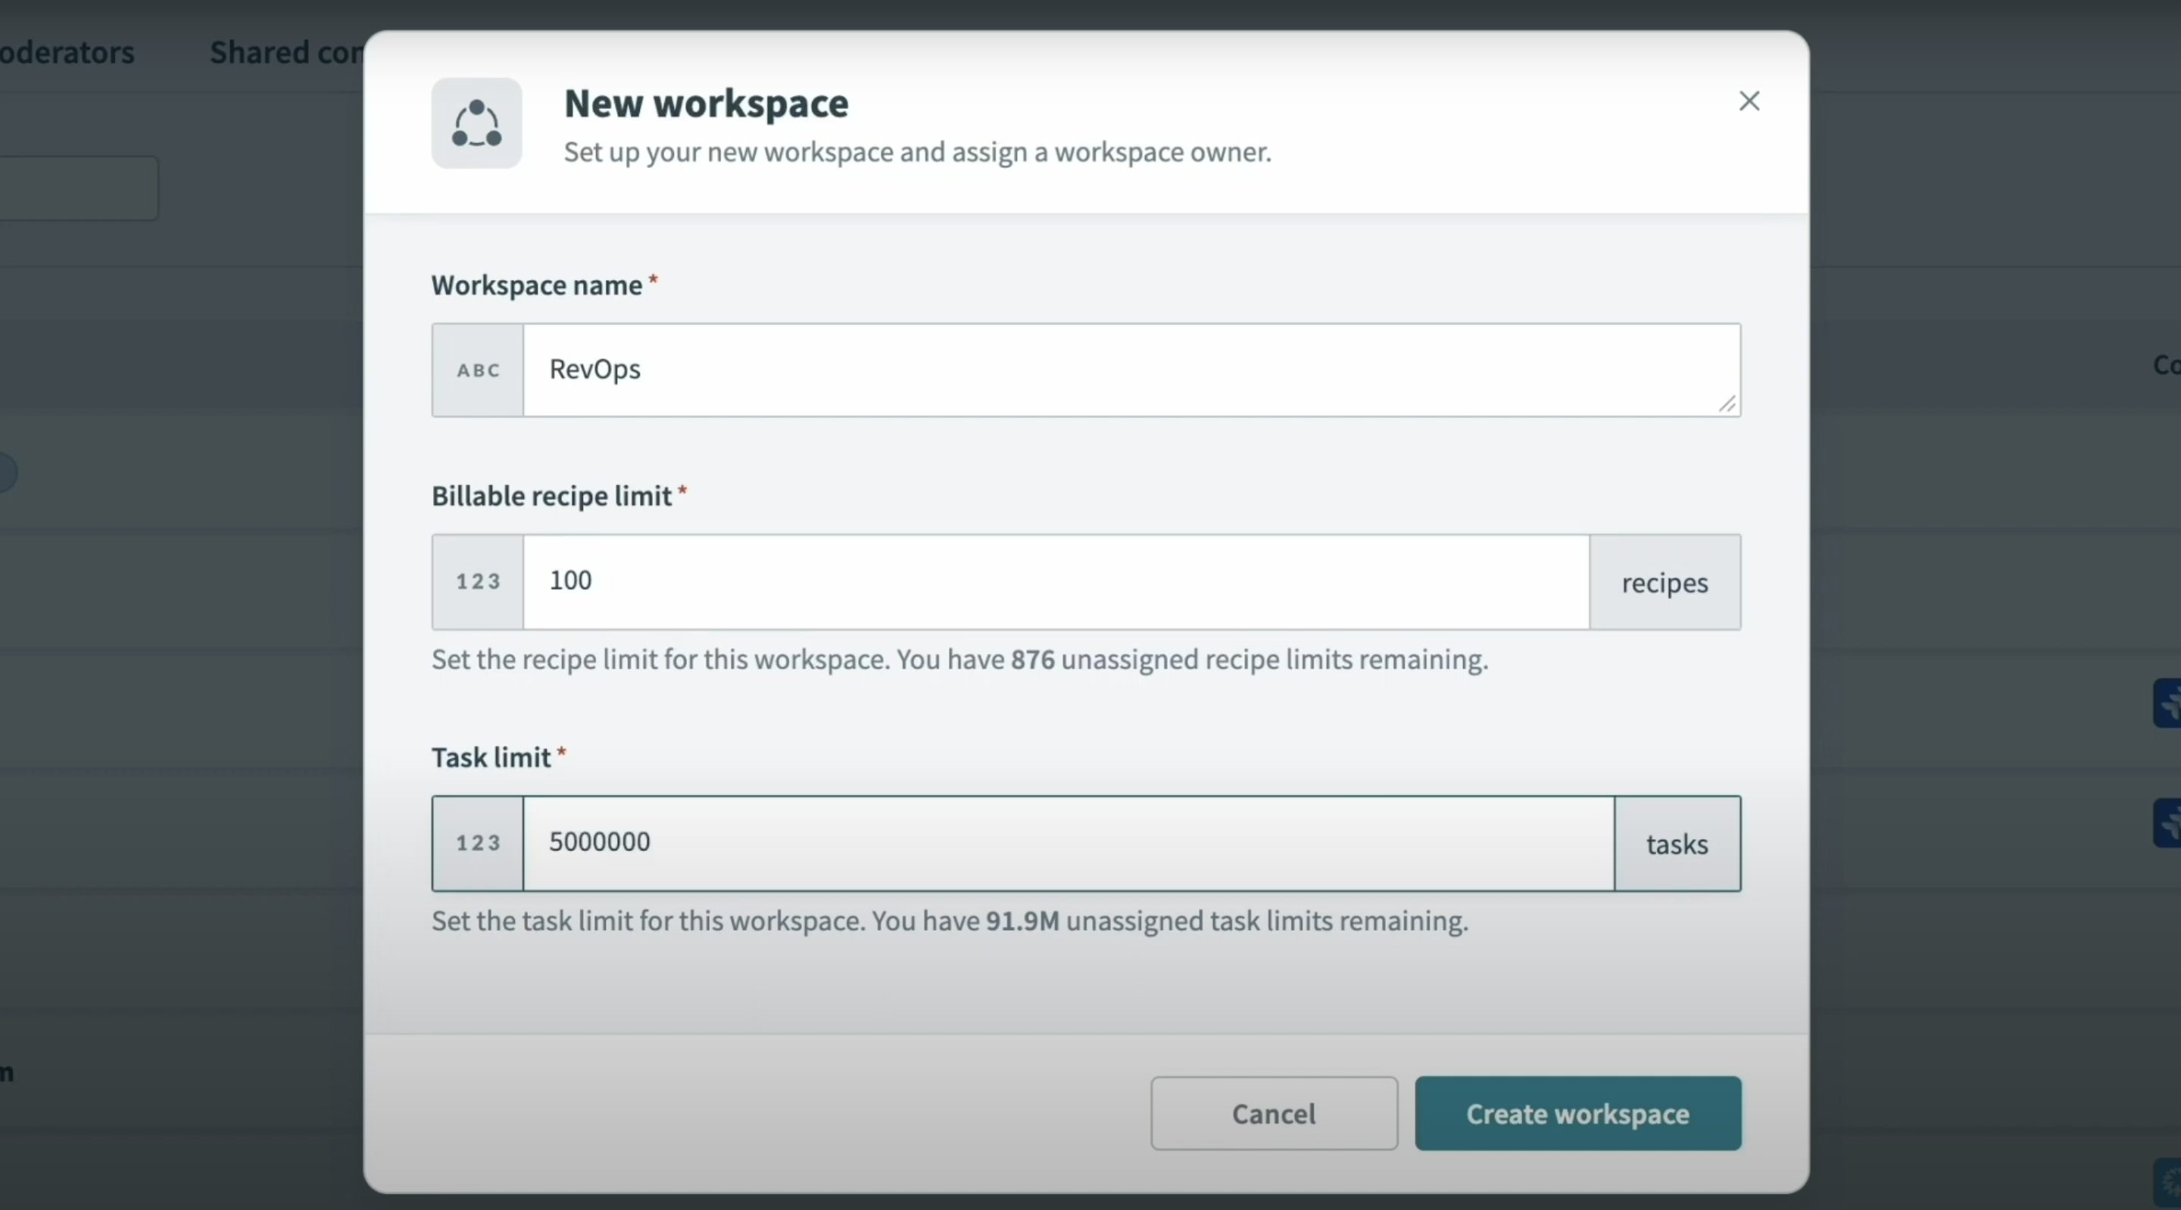The image size is (2181, 1210).
Task: Click ABC text-type icon beside Workspace name
Action: coord(479,370)
